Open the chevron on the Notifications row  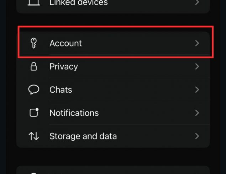(197, 113)
